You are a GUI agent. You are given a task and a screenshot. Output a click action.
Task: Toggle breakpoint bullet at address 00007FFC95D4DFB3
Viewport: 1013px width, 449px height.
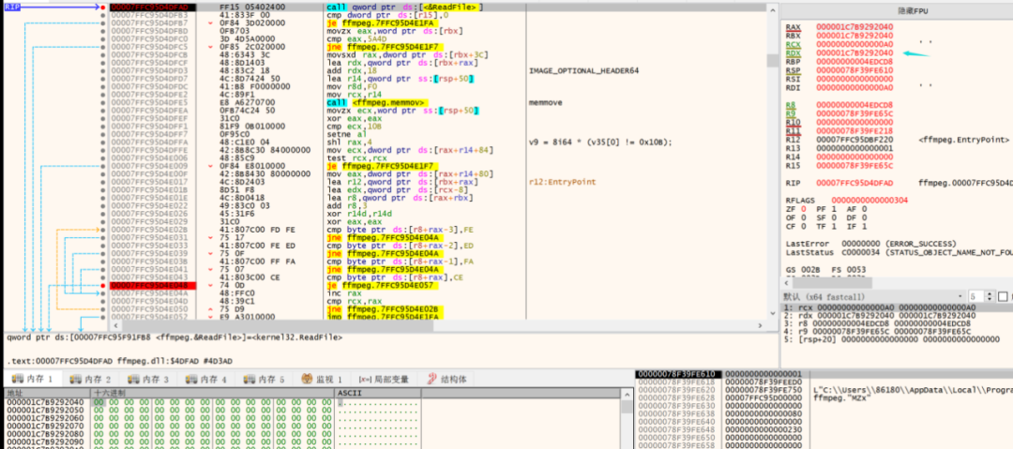[x=103, y=16]
